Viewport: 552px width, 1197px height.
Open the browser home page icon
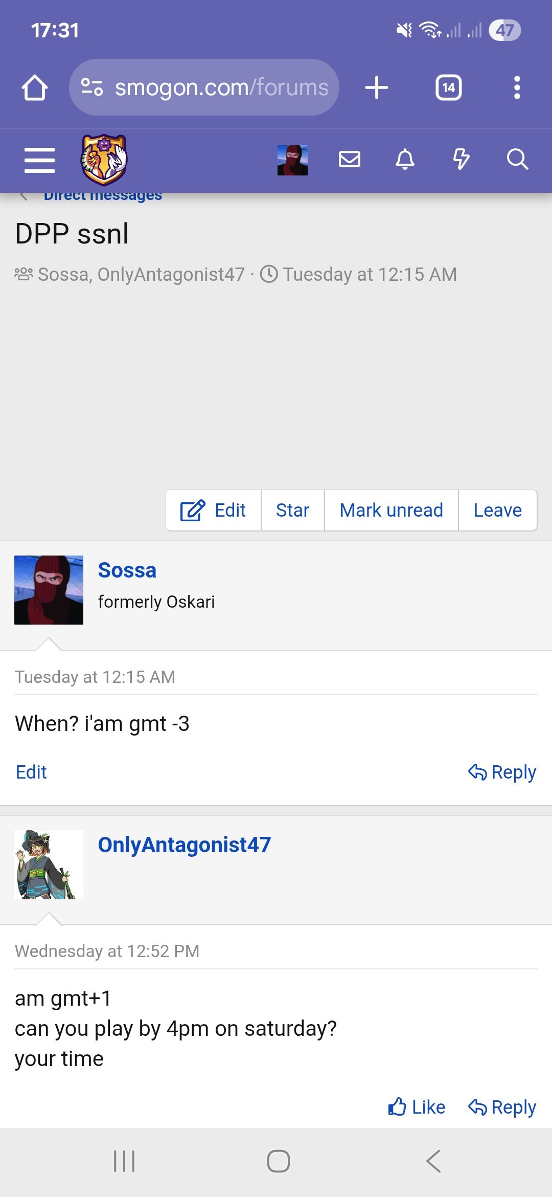point(35,87)
